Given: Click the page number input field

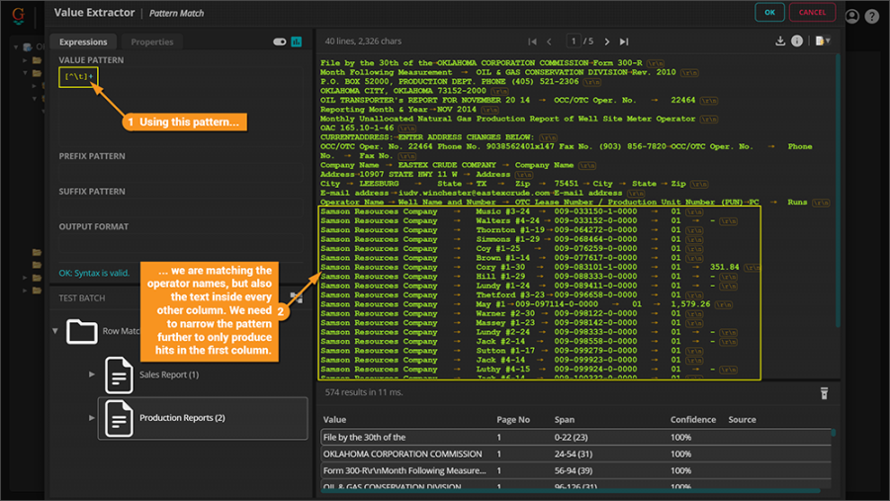Looking at the screenshot, I should (x=574, y=42).
